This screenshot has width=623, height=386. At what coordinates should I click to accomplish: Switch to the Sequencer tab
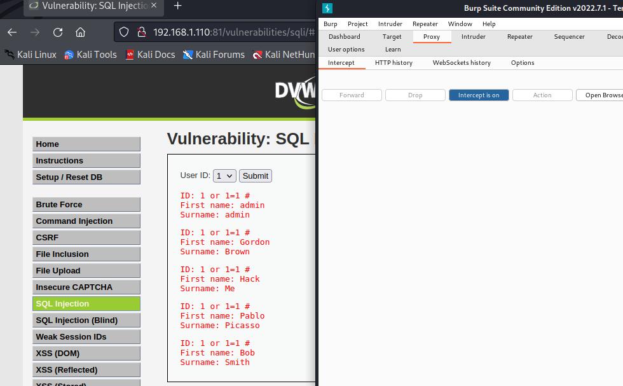point(570,37)
